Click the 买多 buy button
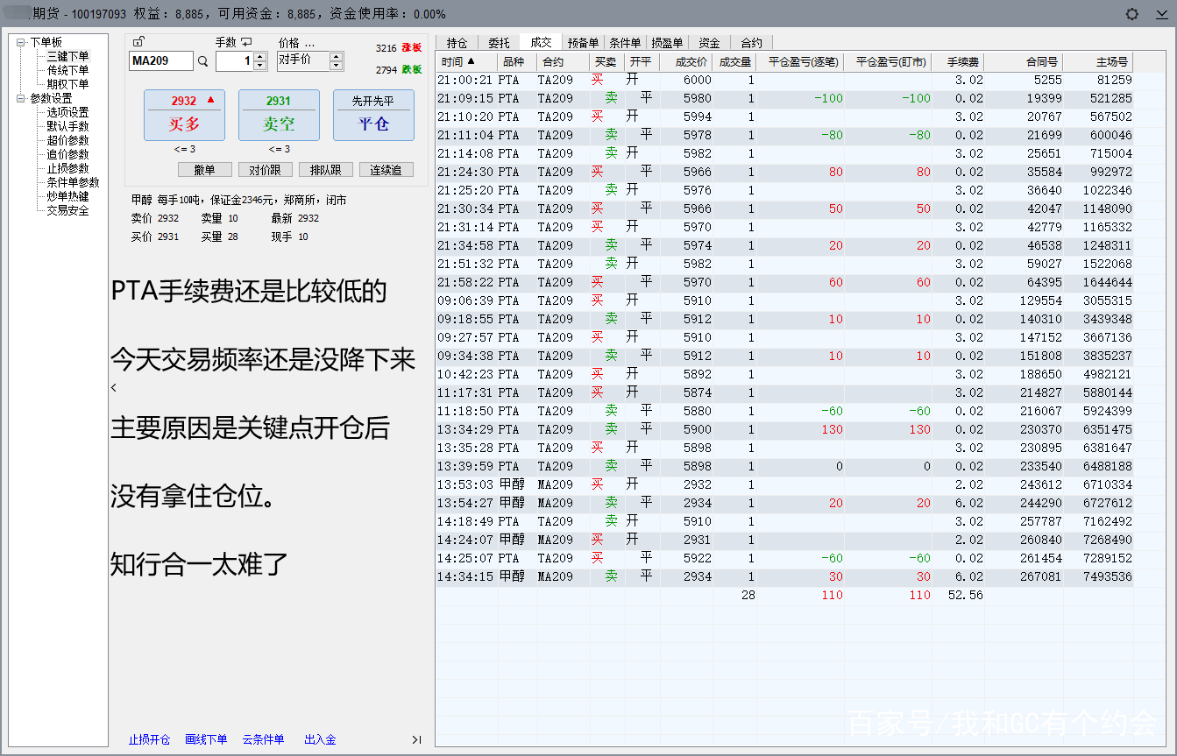The image size is (1177, 756). [184, 115]
